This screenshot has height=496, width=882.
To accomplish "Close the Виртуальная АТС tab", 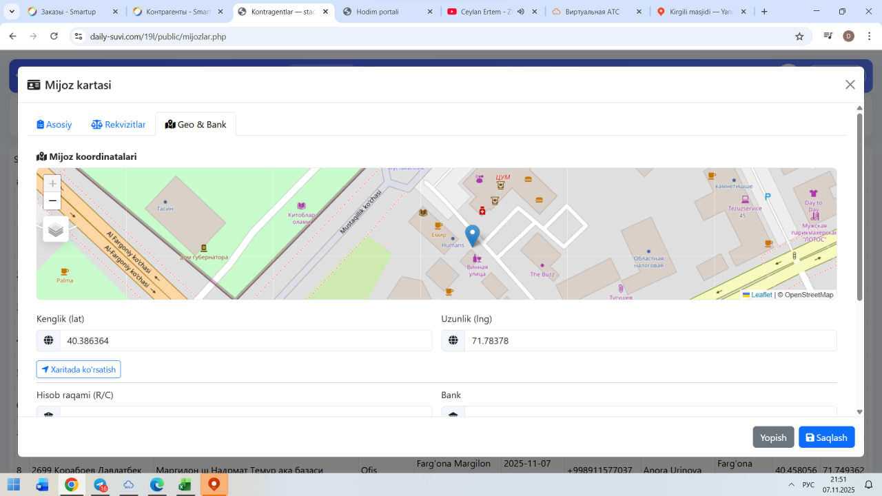I will pos(639,12).
